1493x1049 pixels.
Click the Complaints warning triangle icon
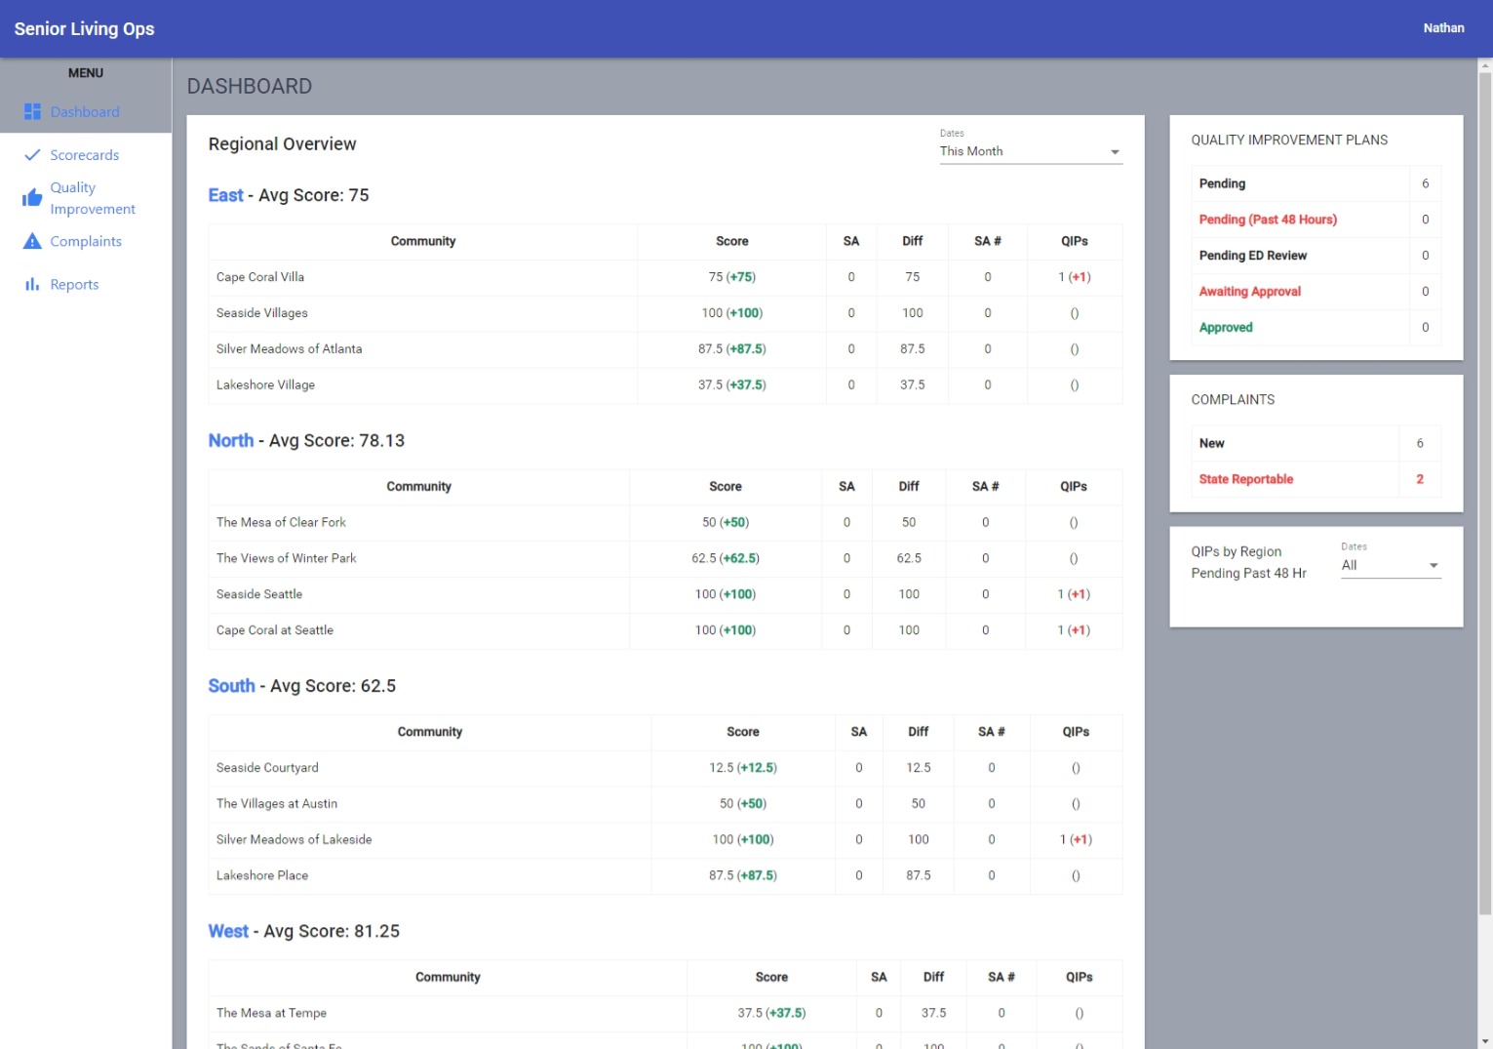tap(32, 241)
